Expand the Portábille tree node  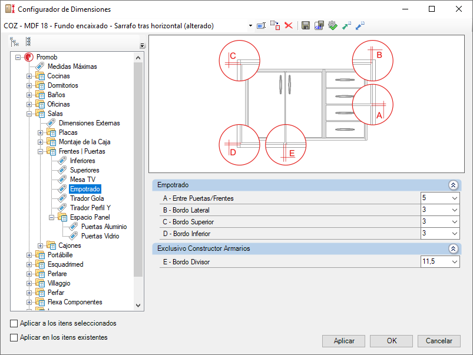[x=29, y=255]
